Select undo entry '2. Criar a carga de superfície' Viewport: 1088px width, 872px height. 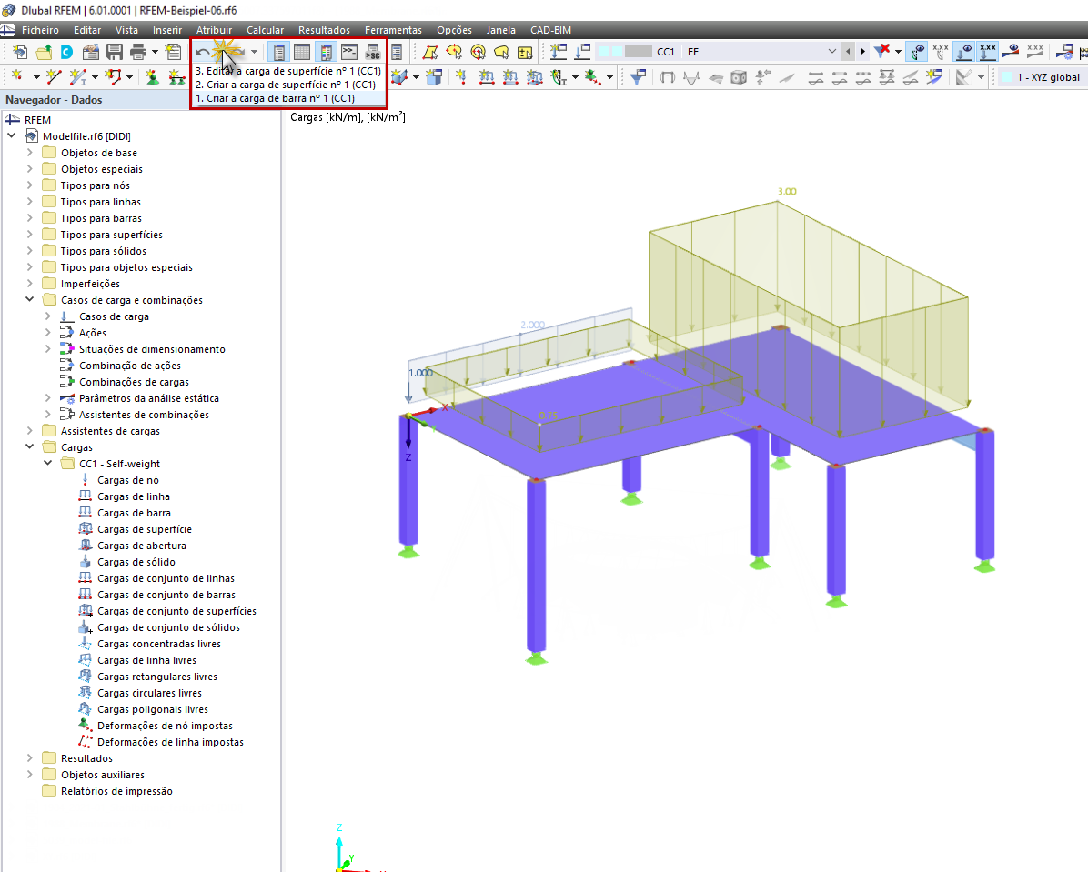pos(288,85)
